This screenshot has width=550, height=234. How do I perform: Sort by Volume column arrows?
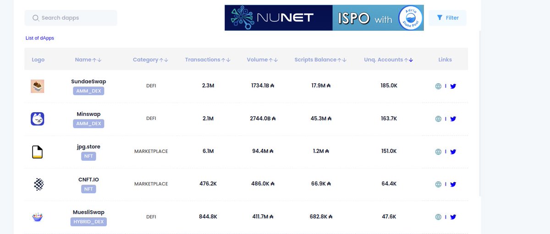tap(274, 60)
